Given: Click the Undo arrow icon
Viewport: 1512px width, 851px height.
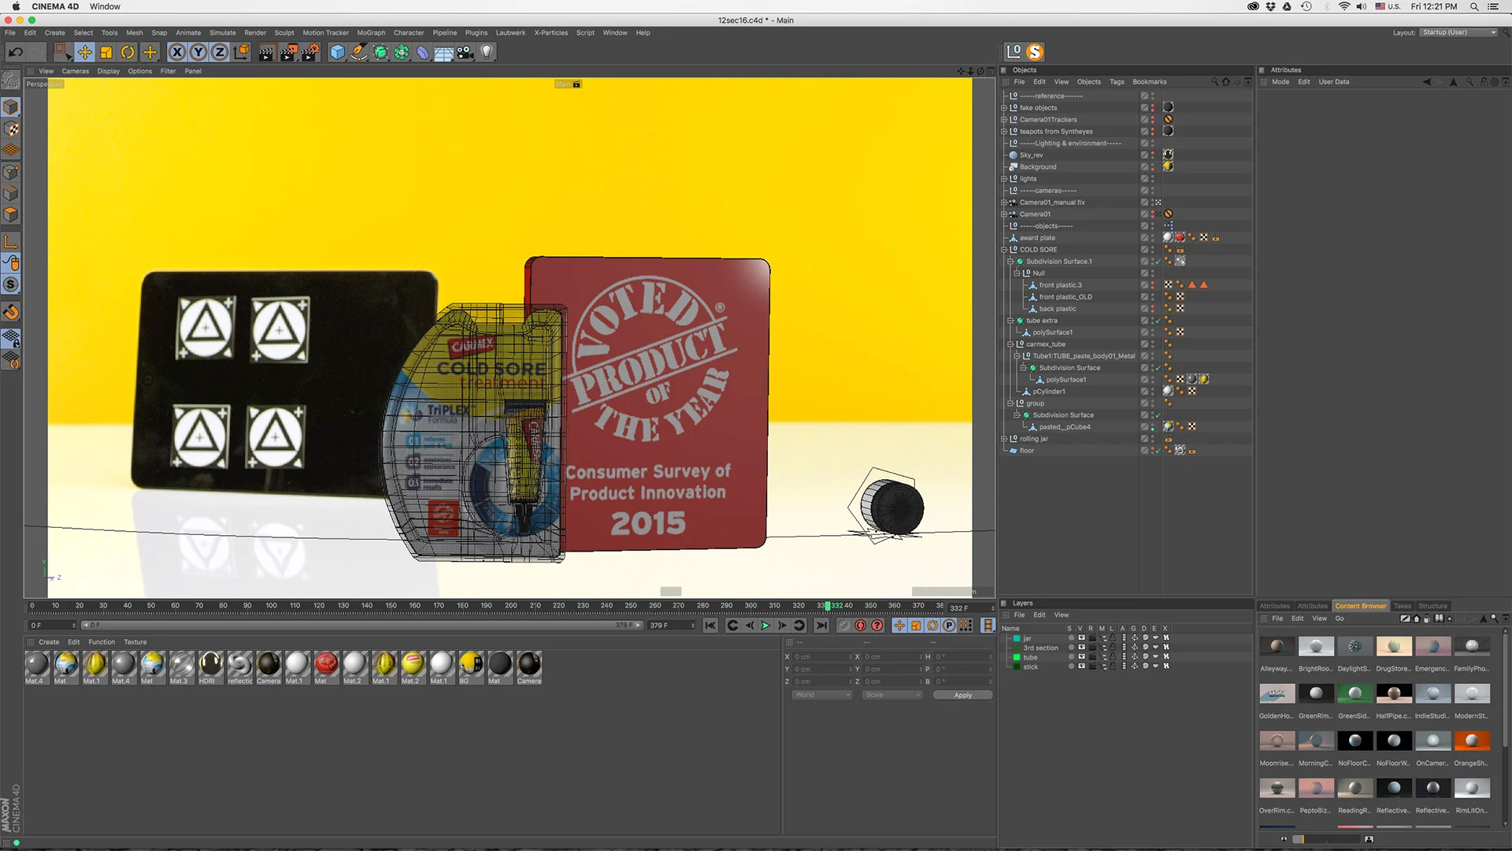Looking at the screenshot, I should tap(15, 52).
